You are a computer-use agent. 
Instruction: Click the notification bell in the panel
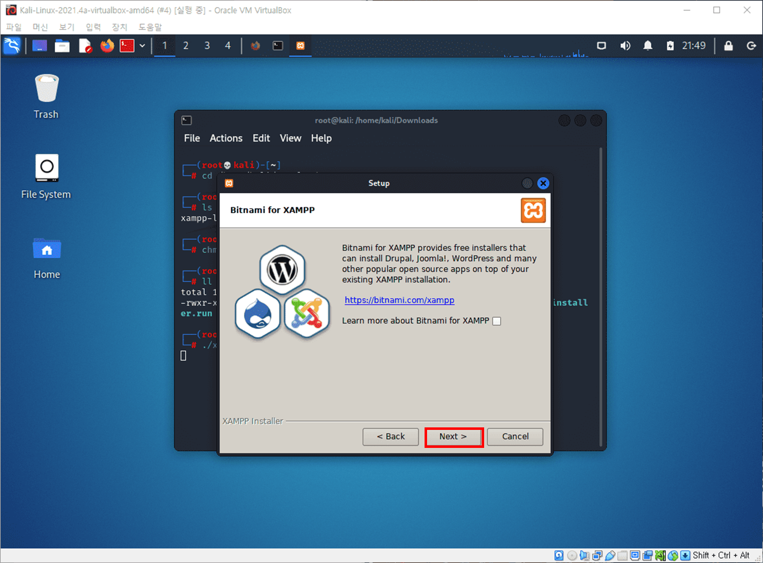pos(647,46)
